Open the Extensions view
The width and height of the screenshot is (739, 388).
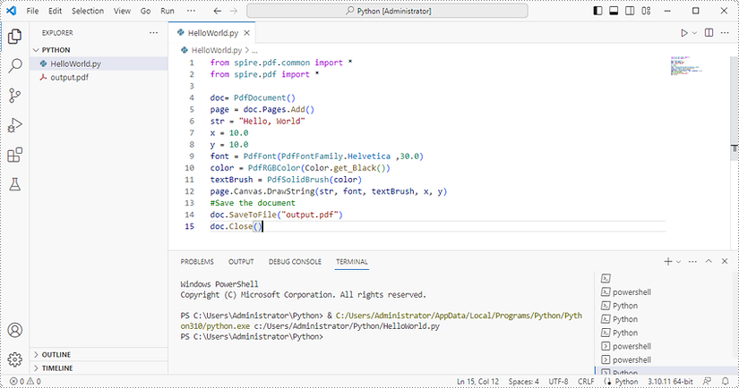click(14, 155)
